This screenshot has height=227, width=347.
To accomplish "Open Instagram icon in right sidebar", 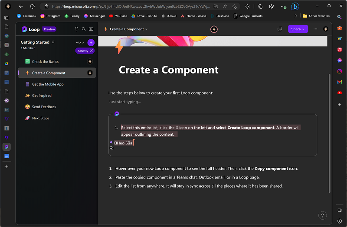I will (x=340, y=71).
